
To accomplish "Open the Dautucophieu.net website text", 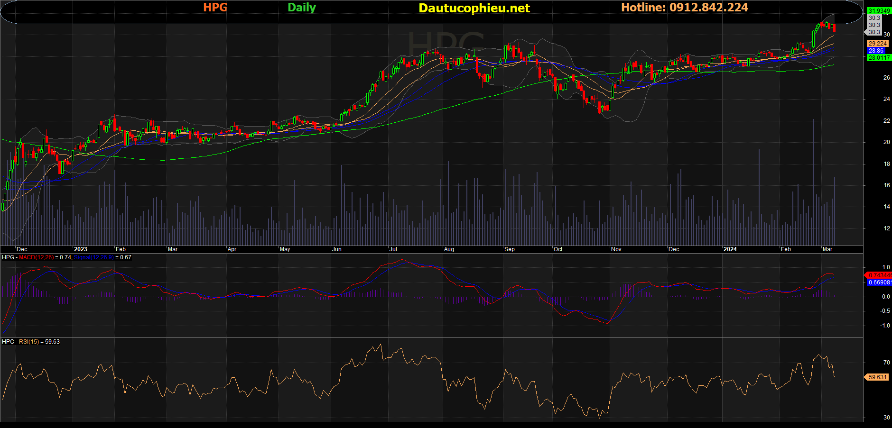I will pos(474,8).
